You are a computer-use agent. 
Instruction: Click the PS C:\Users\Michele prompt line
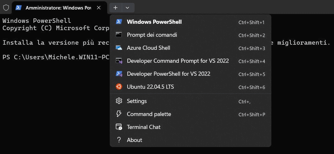click(x=56, y=57)
